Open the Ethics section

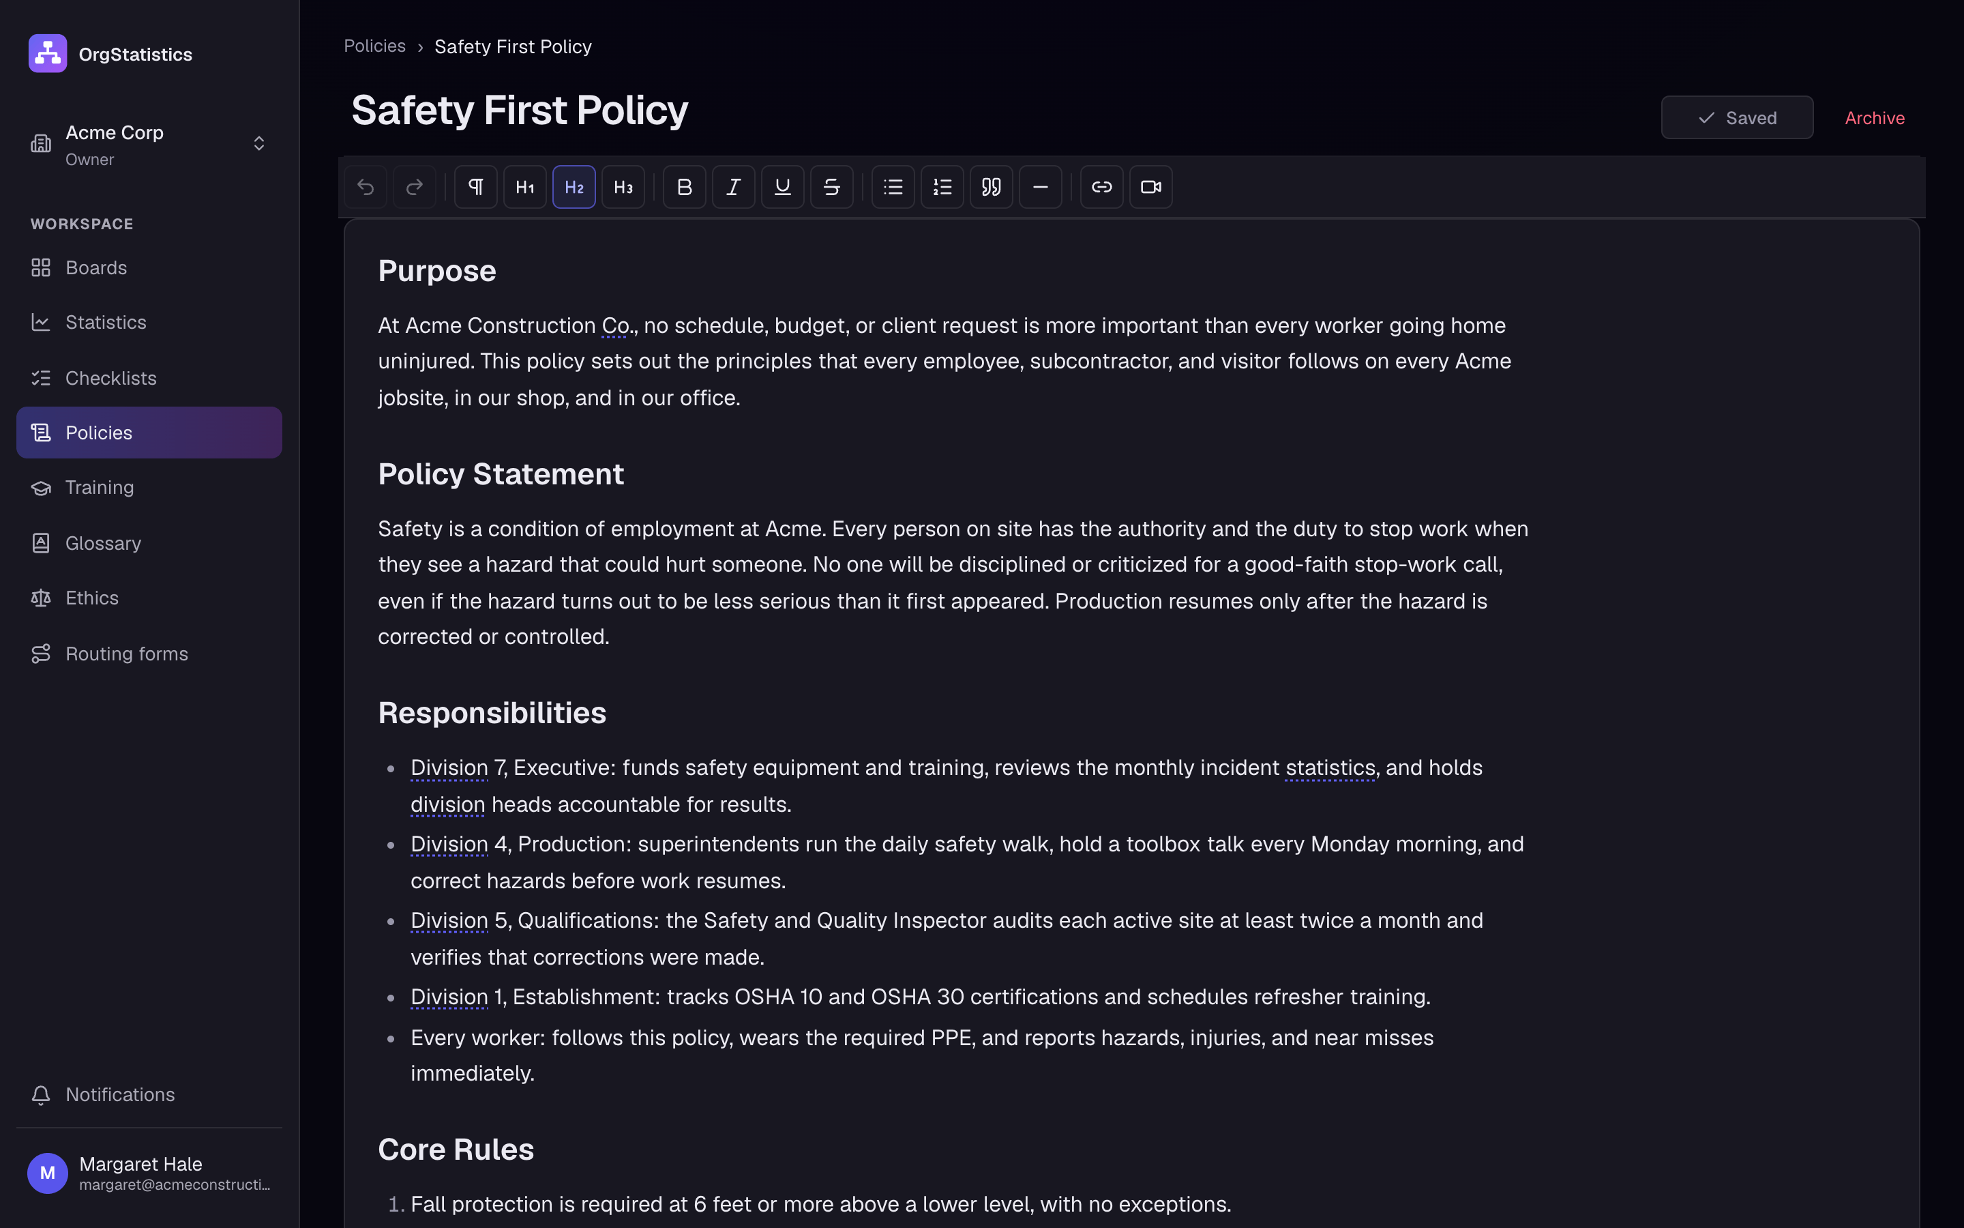149,598
